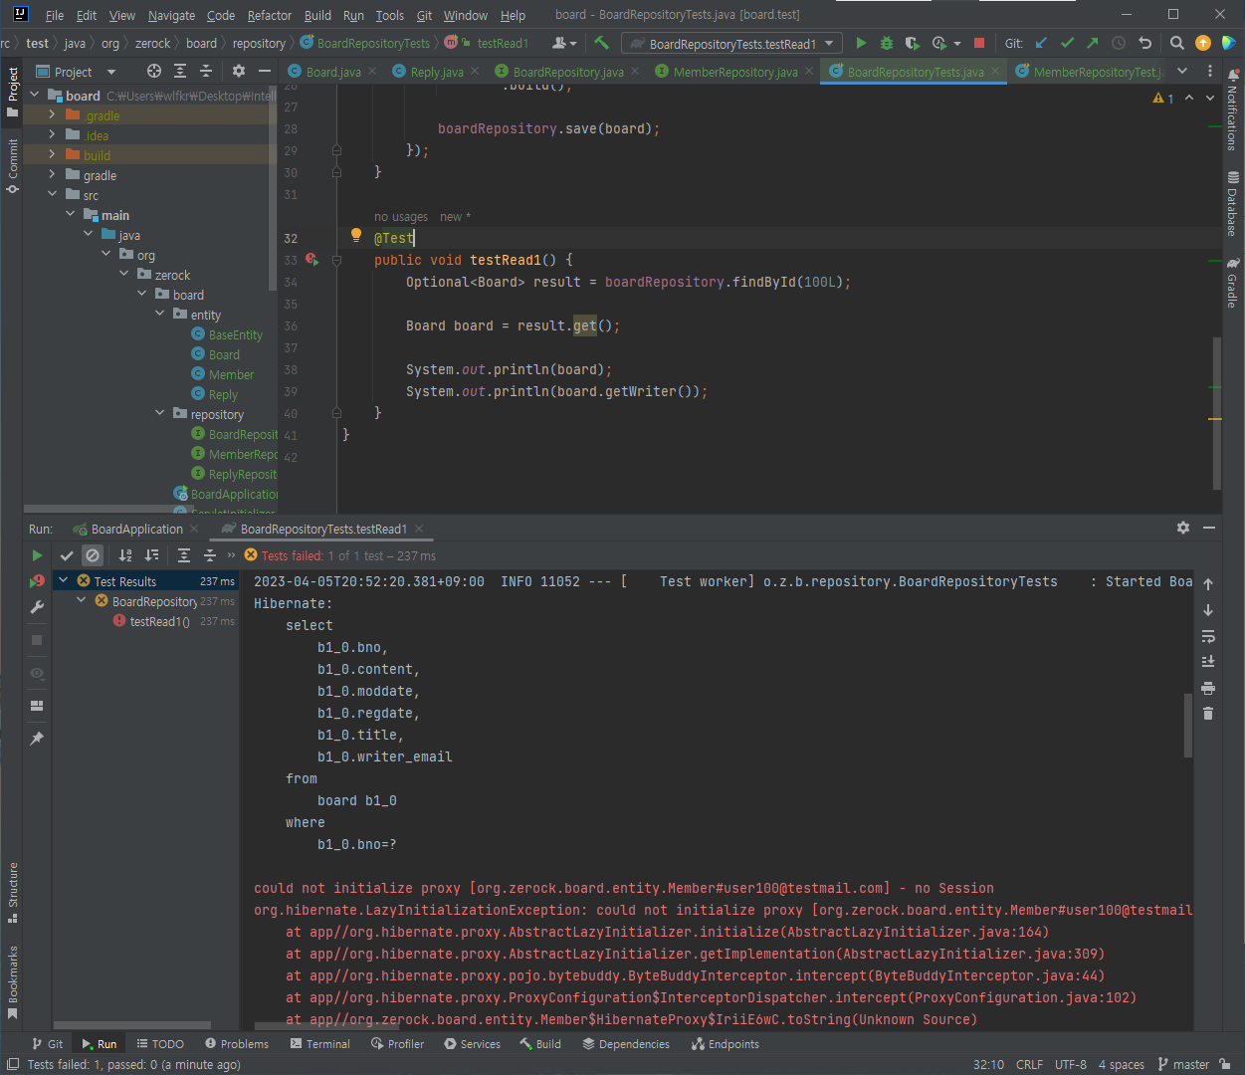Collapse the entity package node

pos(159,315)
